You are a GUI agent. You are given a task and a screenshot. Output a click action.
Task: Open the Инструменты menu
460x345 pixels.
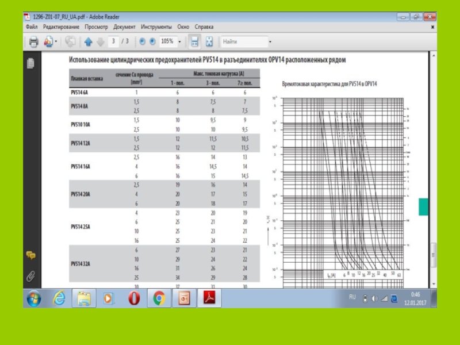click(156, 27)
